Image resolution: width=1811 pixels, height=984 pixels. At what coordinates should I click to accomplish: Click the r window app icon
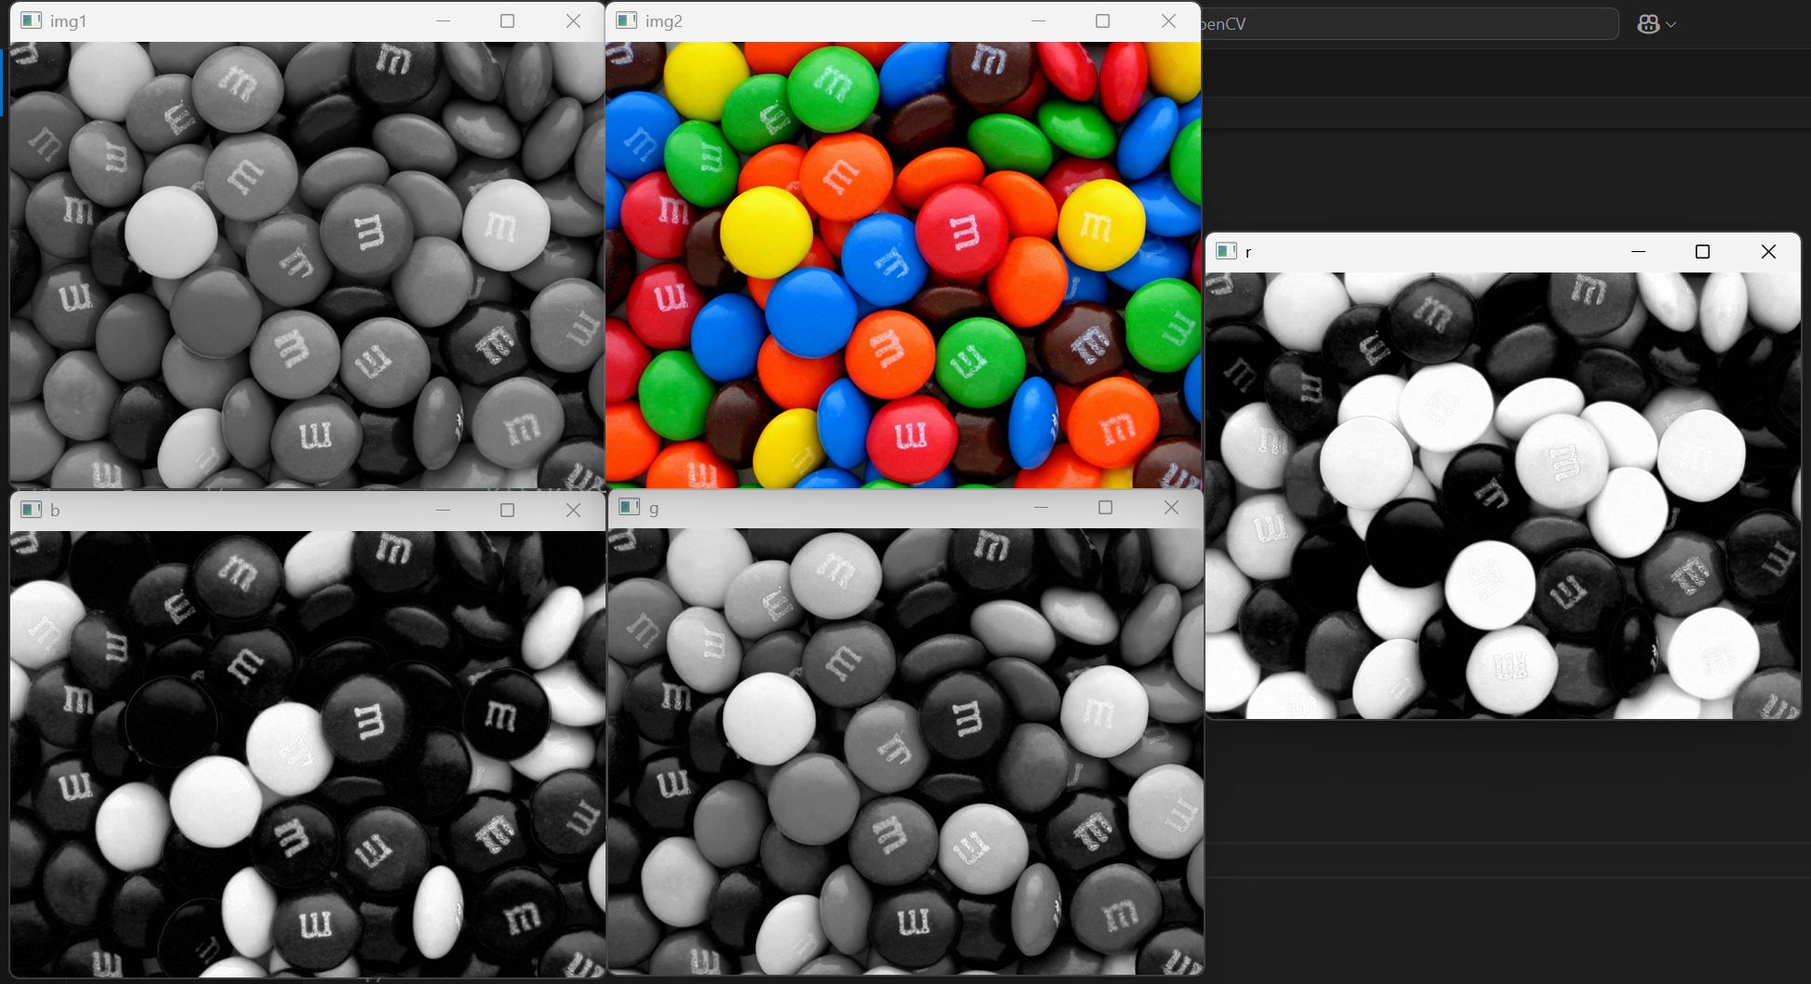[1227, 251]
